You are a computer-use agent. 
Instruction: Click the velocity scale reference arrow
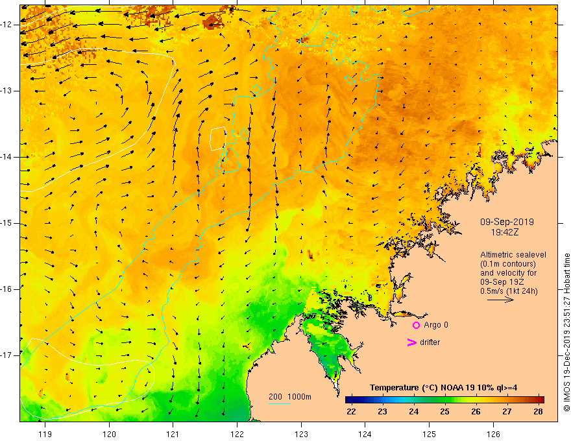pyautogui.click(x=500, y=300)
